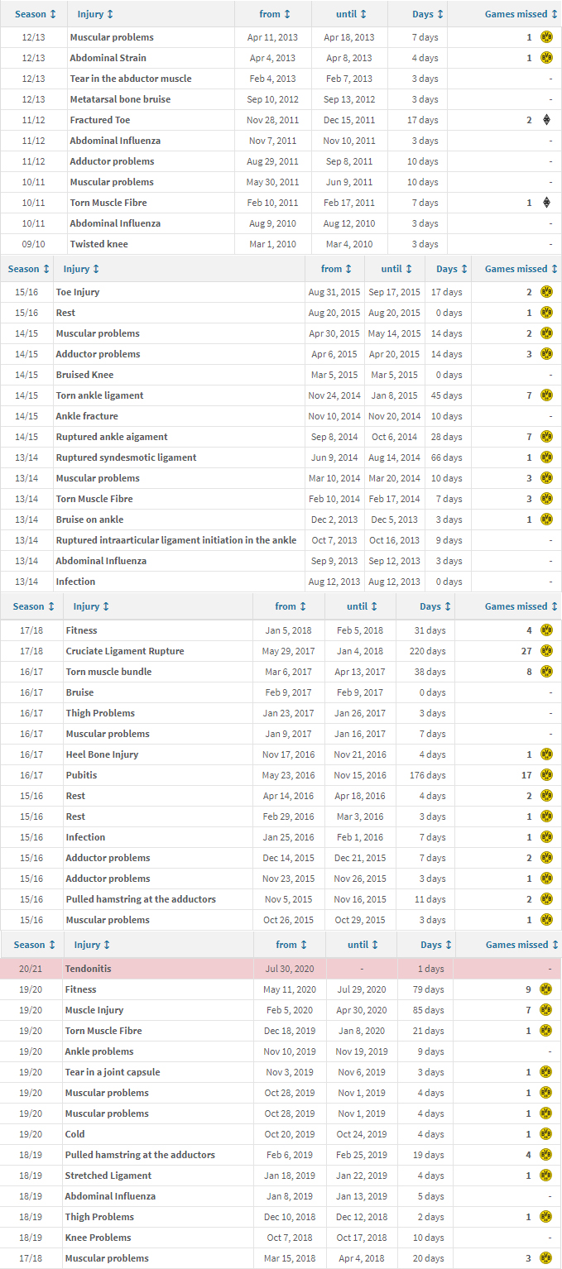
Task: Click club crest in Abdominal Strain row
Action: [546, 58]
